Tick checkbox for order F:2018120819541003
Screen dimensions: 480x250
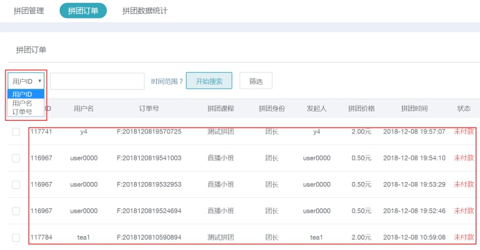tap(16, 158)
